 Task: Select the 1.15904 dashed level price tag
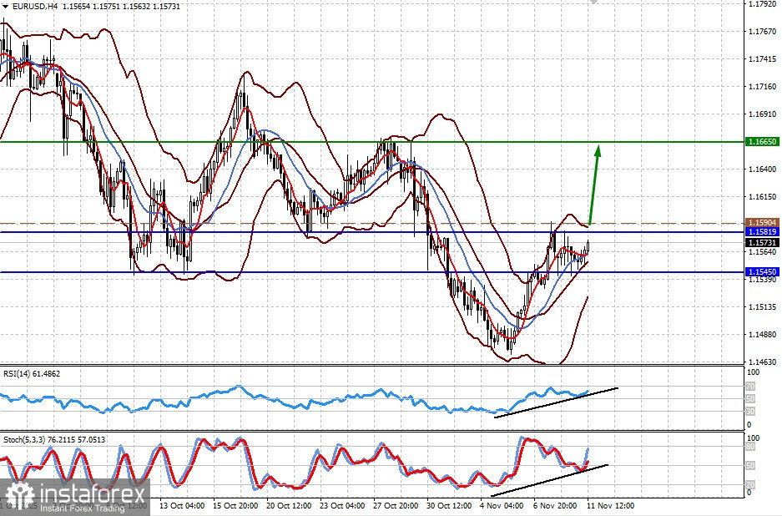pyautogui.click(x=761, y=223)
